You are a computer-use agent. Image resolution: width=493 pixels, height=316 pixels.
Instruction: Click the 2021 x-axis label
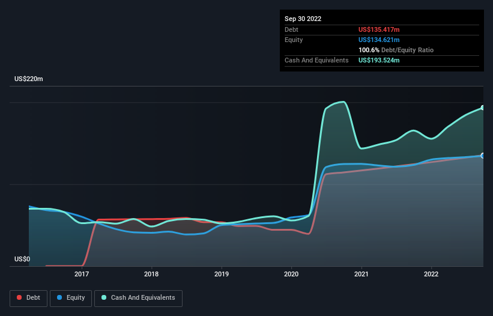361,274
